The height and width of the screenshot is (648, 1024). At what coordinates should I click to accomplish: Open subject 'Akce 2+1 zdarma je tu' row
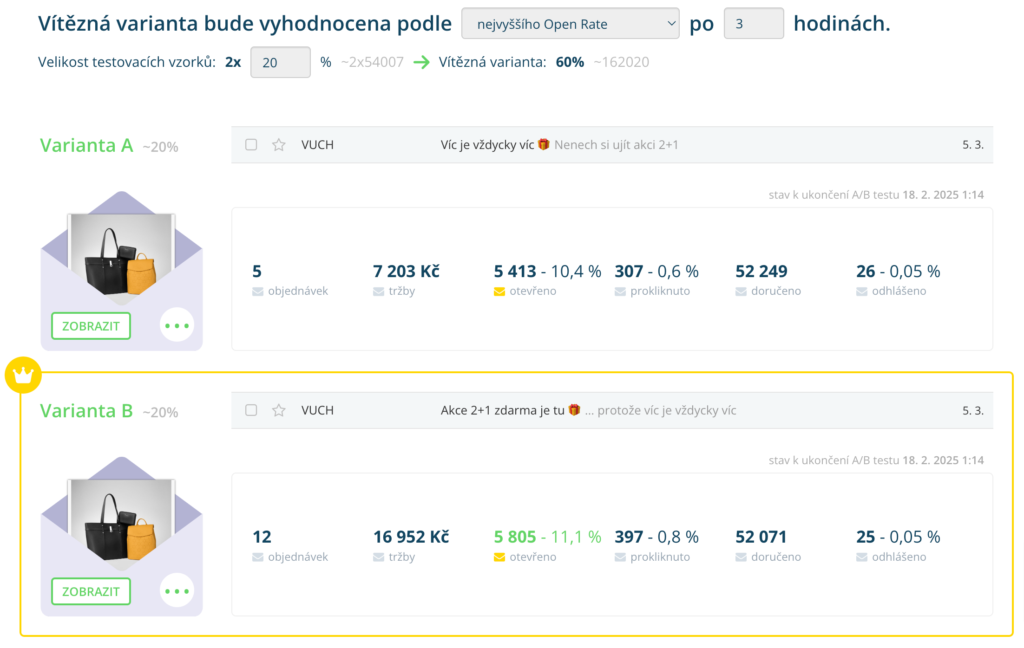pyautogui.click(x=503, y=410)
